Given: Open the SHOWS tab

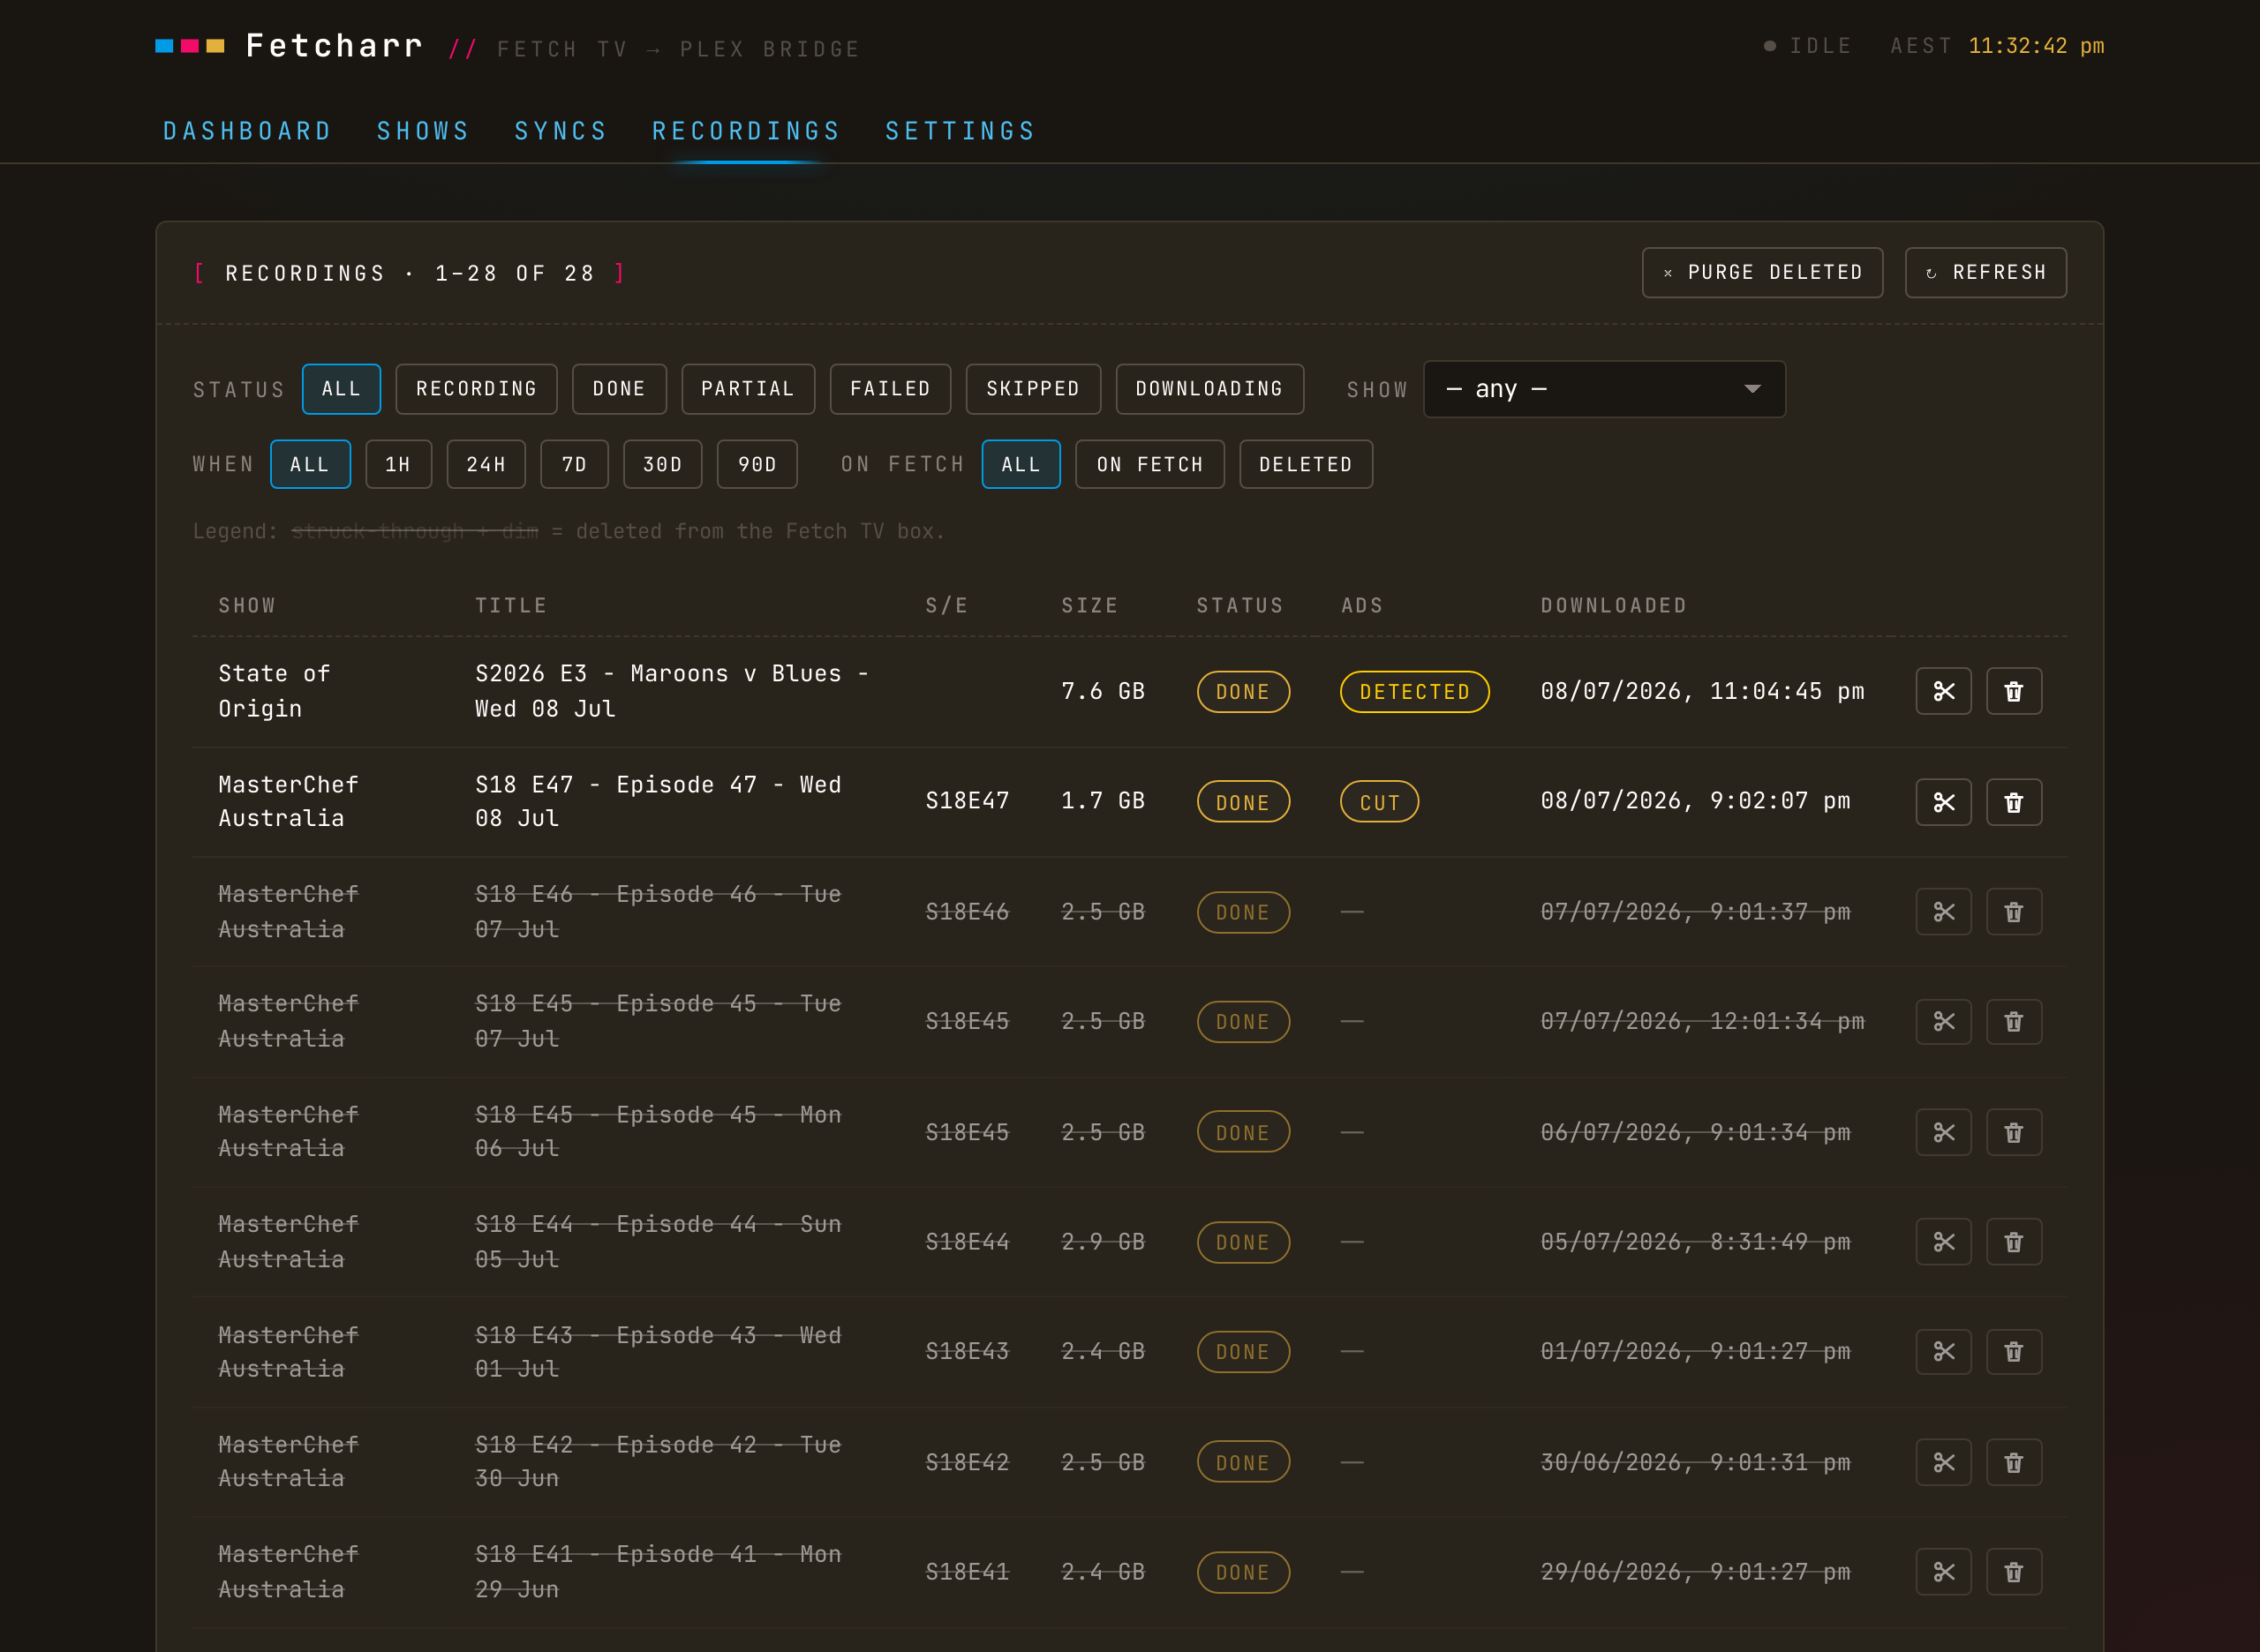Looking at the screenshot, I should (x=423, y=131).
